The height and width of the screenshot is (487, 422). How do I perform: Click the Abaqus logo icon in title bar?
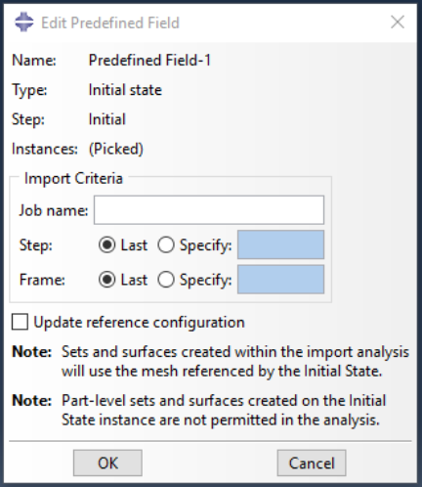[23, 22]
